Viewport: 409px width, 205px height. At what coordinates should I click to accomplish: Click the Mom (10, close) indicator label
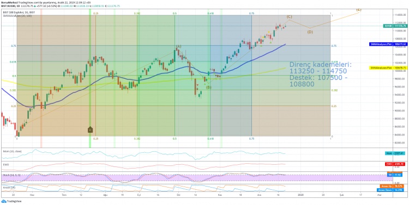point(12,151)
